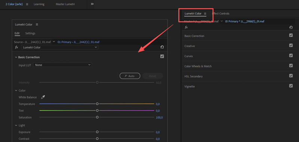The width and height of the screenshot is (299, 142).
Task: Switch to the Master Lumetri workspace
Action: click(65, 4)
